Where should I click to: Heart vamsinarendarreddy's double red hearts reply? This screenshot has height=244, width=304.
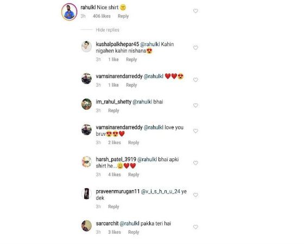coord(195,80)
